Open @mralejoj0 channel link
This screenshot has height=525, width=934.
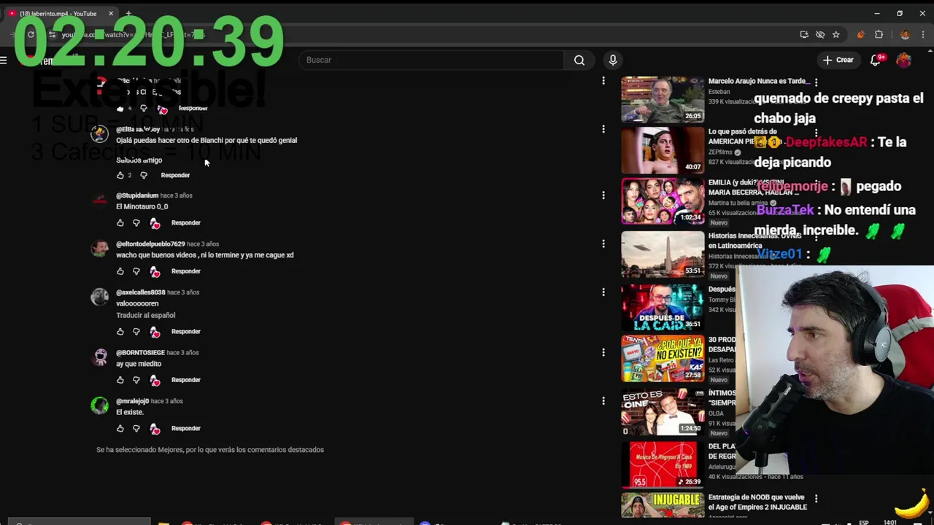(x=132, y=401)
